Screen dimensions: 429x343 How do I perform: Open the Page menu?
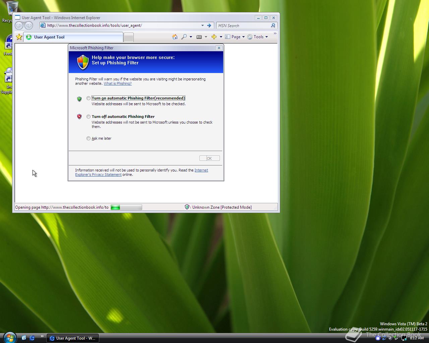(235, 37)
